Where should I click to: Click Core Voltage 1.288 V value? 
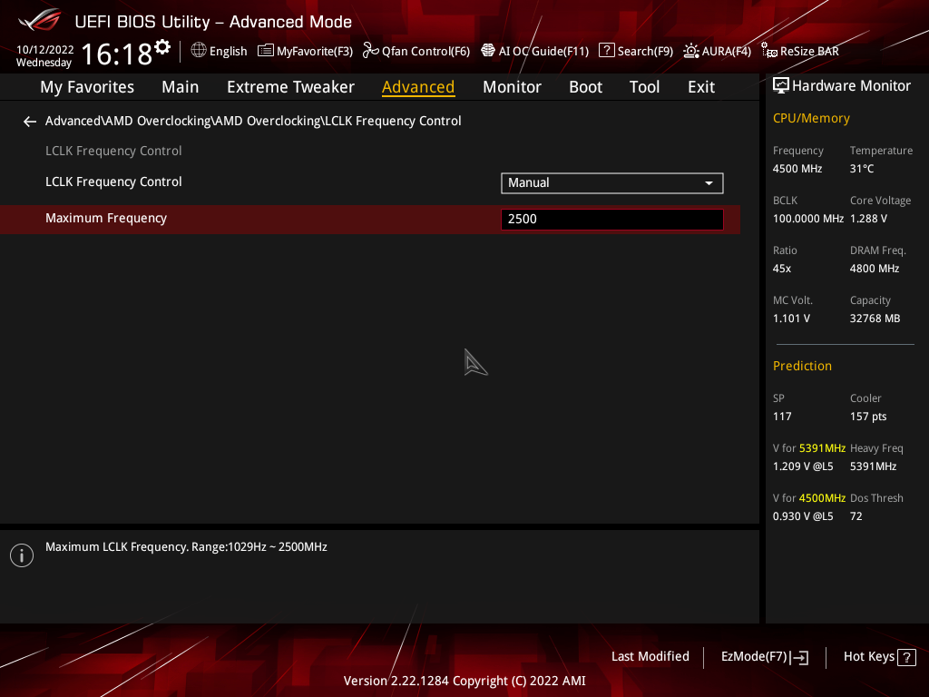[x=868, y=219]
